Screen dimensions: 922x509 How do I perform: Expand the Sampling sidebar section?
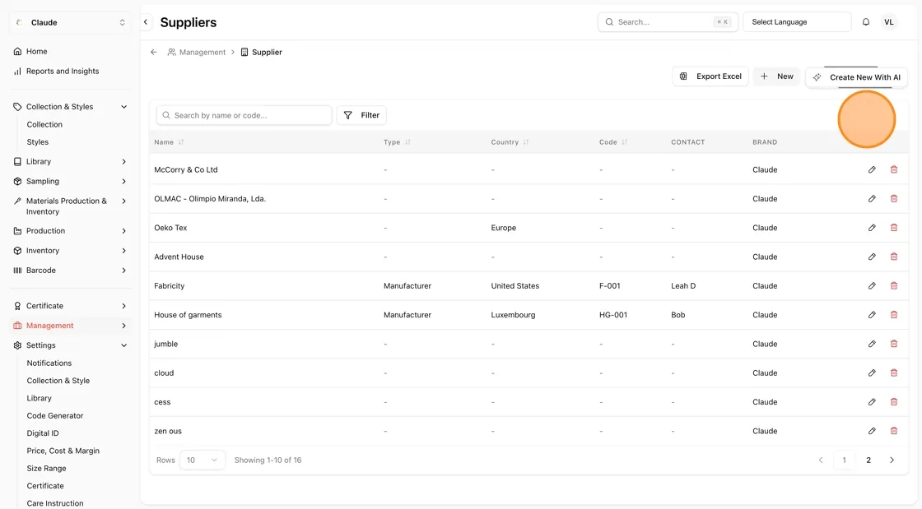(70, 182)
